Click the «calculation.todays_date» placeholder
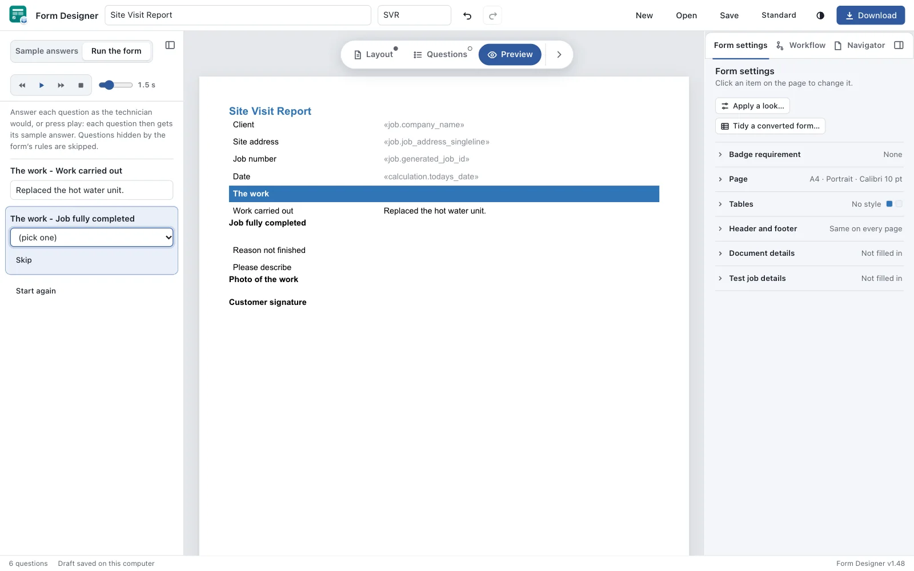The height and width of the screenshot is (571, 914). tap(431, 177)
